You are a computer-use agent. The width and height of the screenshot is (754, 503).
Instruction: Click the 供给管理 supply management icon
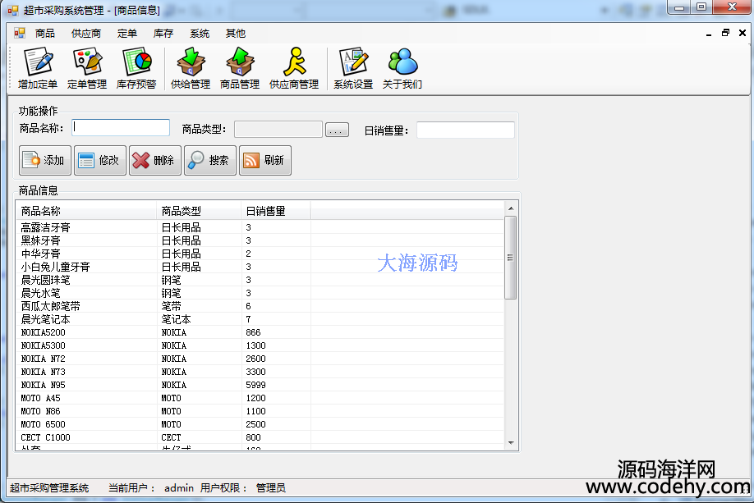pos(191,68)
